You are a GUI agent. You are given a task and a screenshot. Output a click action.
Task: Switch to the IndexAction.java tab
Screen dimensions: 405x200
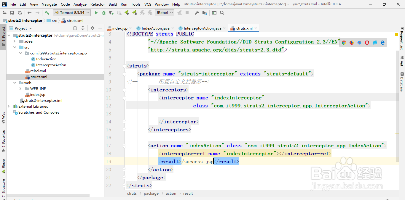155,28
